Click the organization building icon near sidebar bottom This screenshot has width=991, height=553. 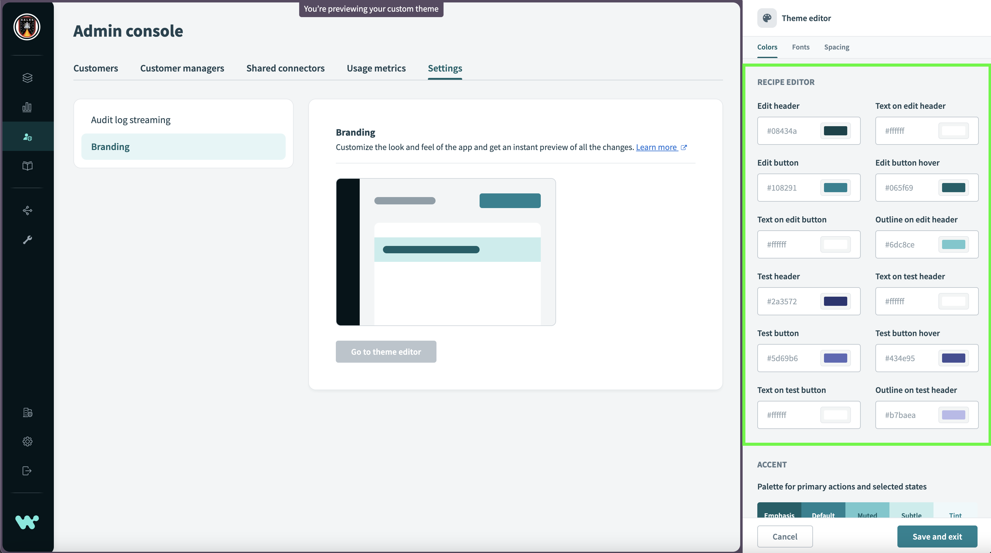pyautogui.click(x=27, y=412)
